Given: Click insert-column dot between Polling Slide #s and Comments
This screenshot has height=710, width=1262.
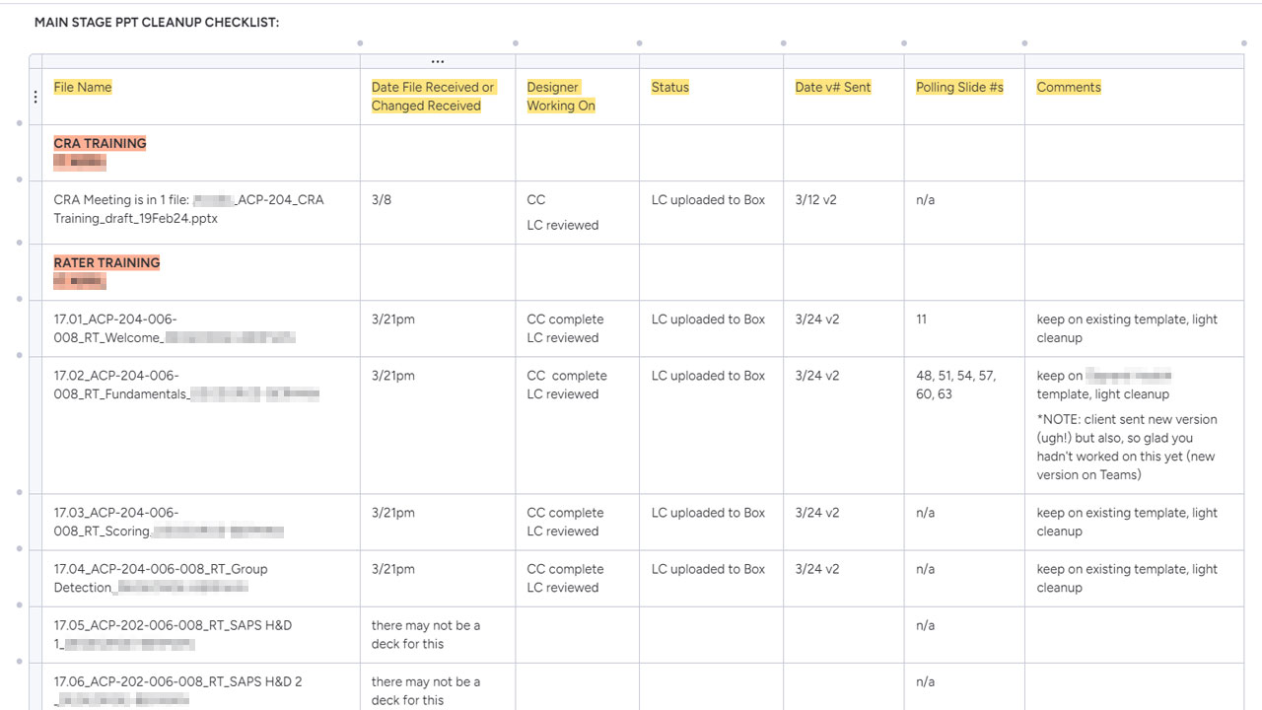Looking at the screenshot, I should point(1024,43).
